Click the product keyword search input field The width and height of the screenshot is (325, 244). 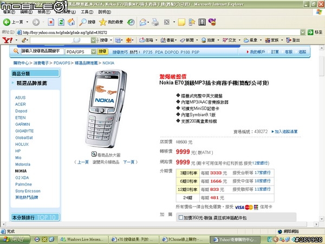pos(42,52)
